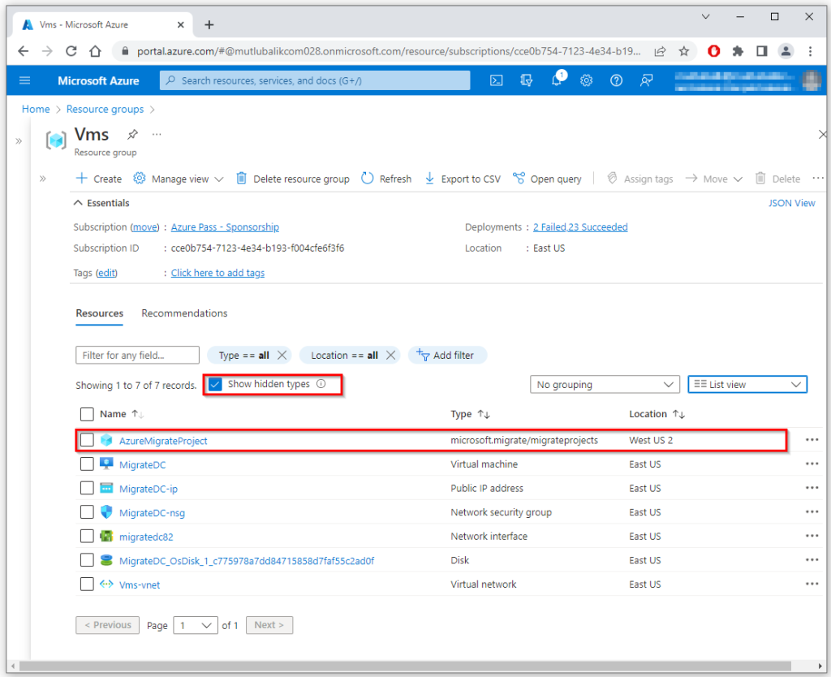Open portal settings gear
The image size is (831, 677).
pyautogui.click(x=586, y=80)
